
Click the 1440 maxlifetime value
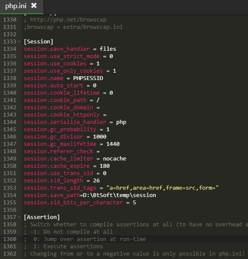click(x=113, y=144)
